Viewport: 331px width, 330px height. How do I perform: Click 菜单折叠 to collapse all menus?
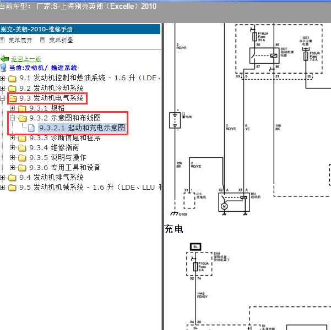pyautogui.click(x=61, y=40)
